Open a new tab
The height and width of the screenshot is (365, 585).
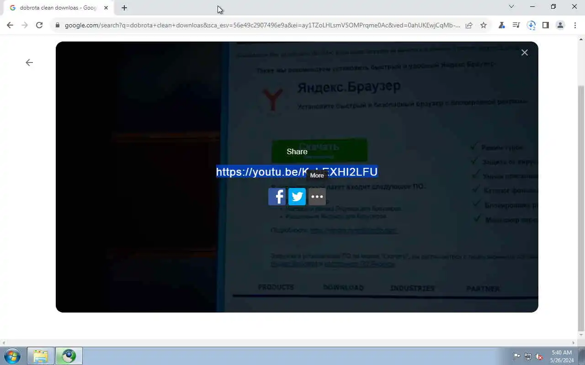[x=124, y=8]
